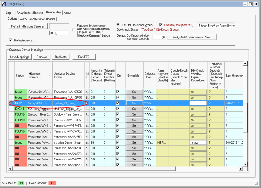Click the MATRIX_Trigger... Milestone camera cell

click(x=40, y=109)
